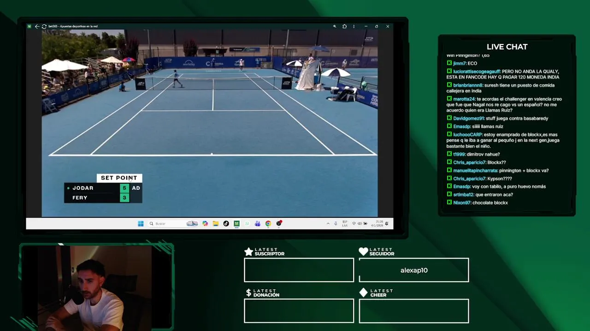The image size is (590, 331).
Task: Maximize the bet365 window
Action: click(377, 26)
